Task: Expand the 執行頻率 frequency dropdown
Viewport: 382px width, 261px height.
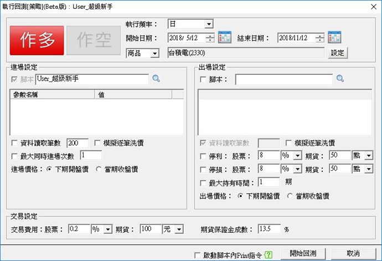Action: 209,24
